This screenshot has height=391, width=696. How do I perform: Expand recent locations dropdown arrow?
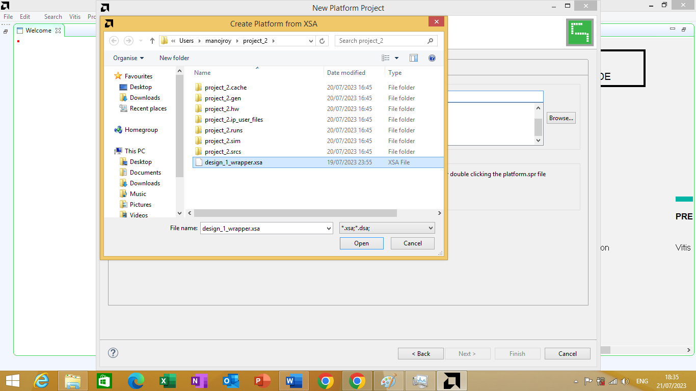[x=141, y=41]
